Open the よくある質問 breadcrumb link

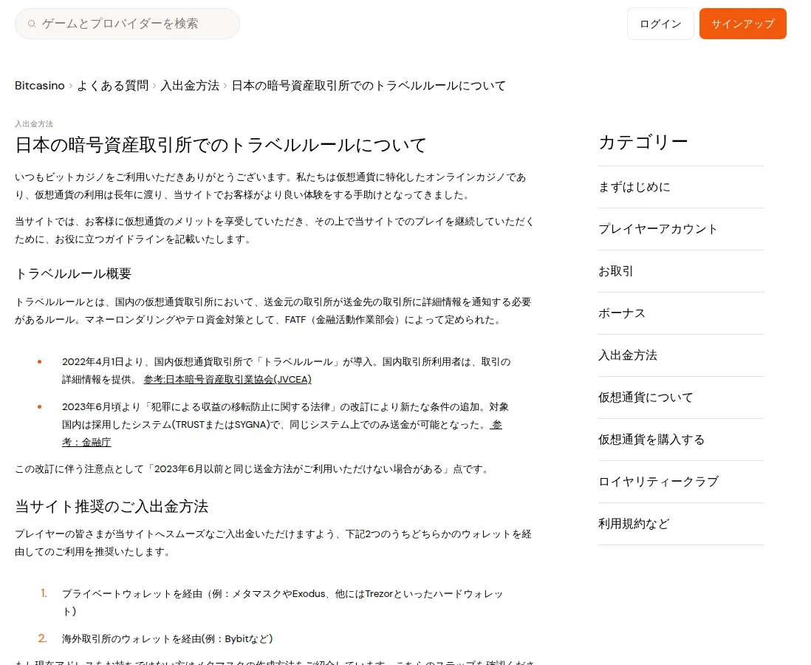point(113,86)
